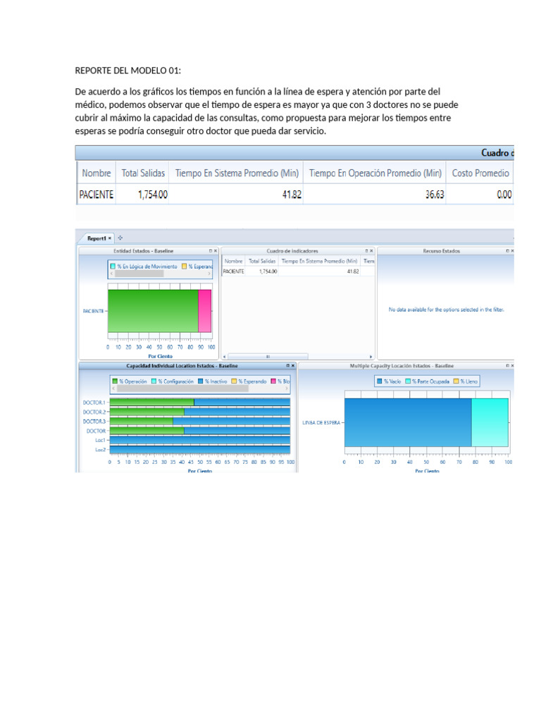
Task: Click the Costo Promedio column header
Action: [480, 173]
